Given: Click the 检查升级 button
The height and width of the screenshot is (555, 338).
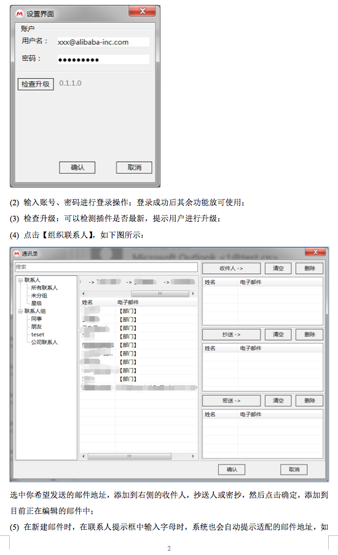Looking at the screenshot, I should (x=36, y=84).
